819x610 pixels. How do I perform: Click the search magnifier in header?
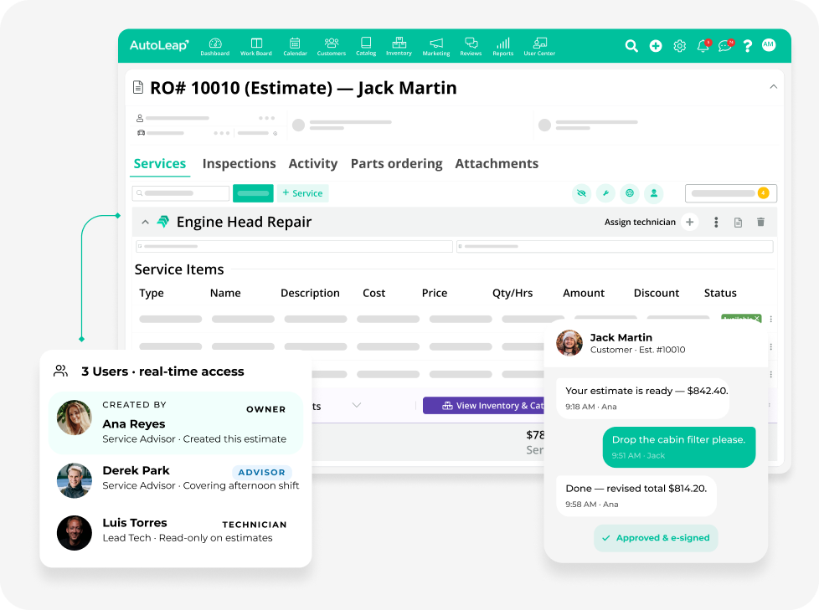coord(631,46)
